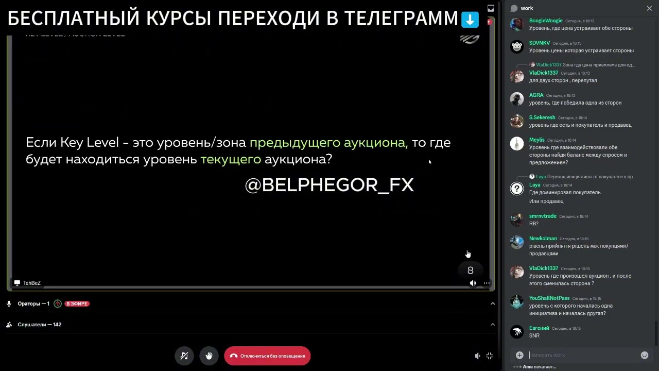Jump to replied message 'Зона где цена приемлема'
Screen dimensions: 659x371
tap(599, 64)
